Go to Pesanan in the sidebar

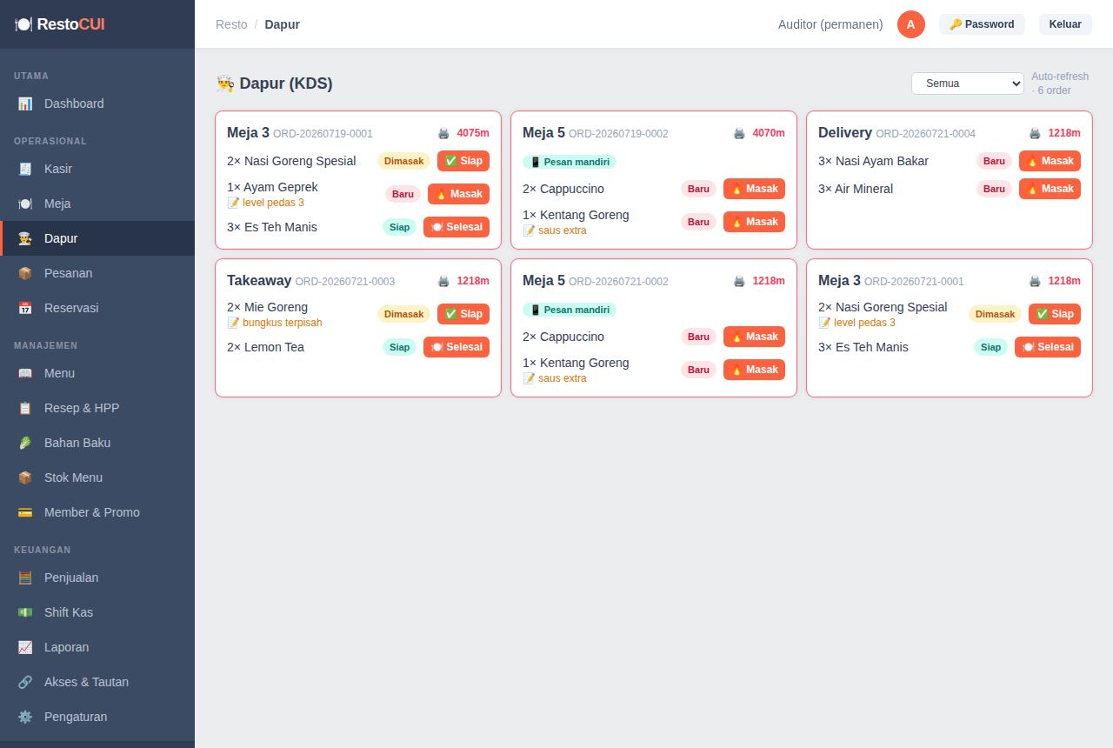point(97,273)
